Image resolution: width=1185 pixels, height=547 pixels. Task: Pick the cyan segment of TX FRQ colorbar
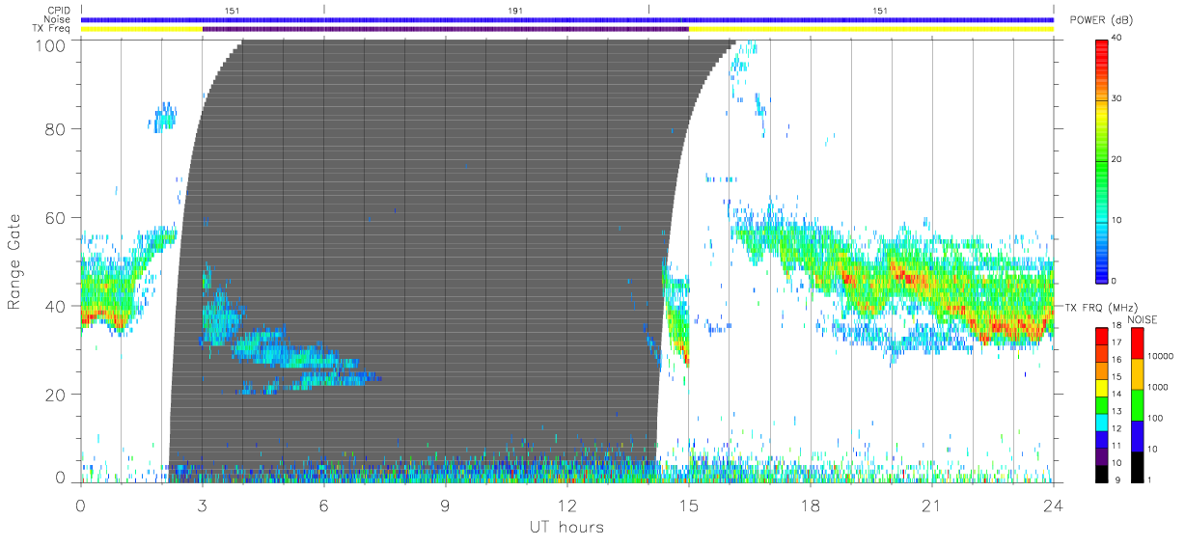point(1101,423)
